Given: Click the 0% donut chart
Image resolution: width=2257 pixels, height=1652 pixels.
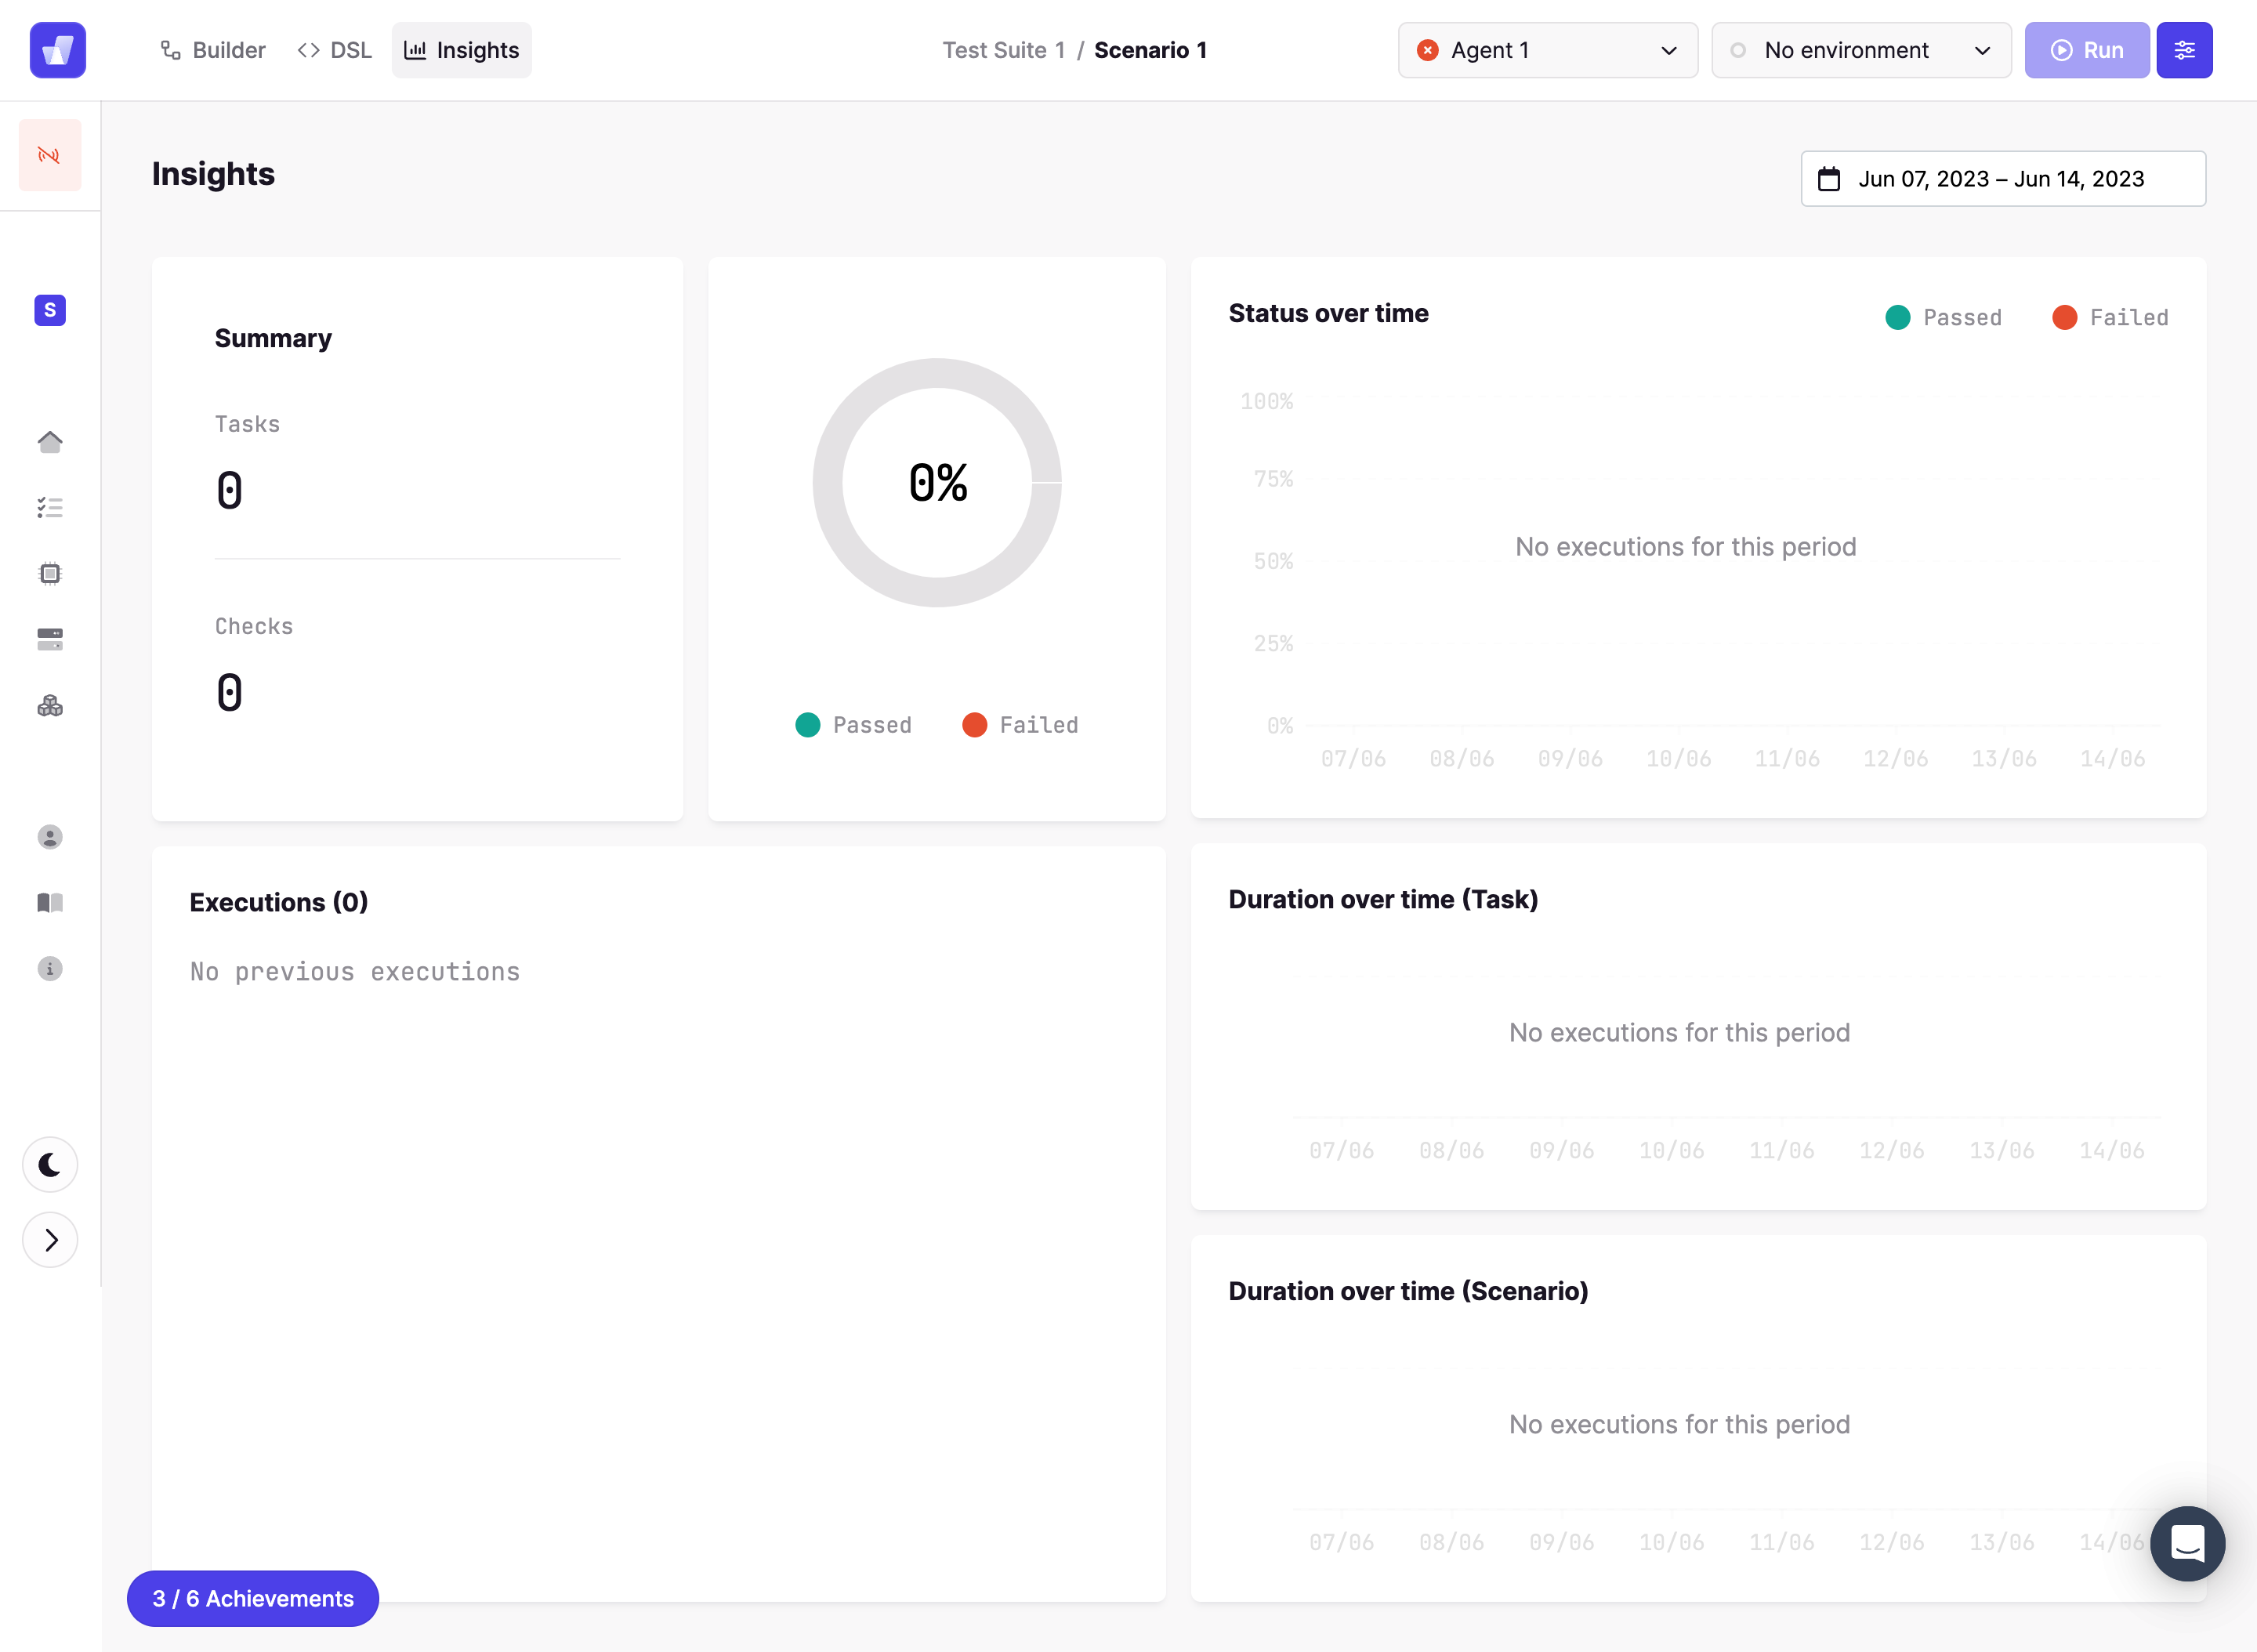Looking at the screenshot, I should (937, 483).
